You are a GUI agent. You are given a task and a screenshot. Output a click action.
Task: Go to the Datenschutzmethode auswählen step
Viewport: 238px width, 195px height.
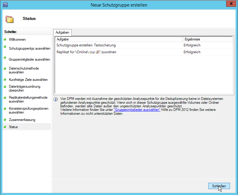point(24,70)
